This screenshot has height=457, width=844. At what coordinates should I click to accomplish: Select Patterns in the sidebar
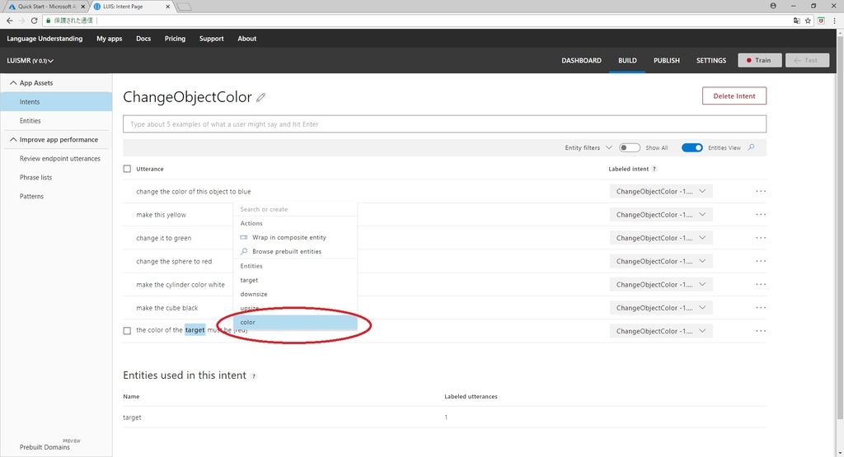[x=31, y=196]
